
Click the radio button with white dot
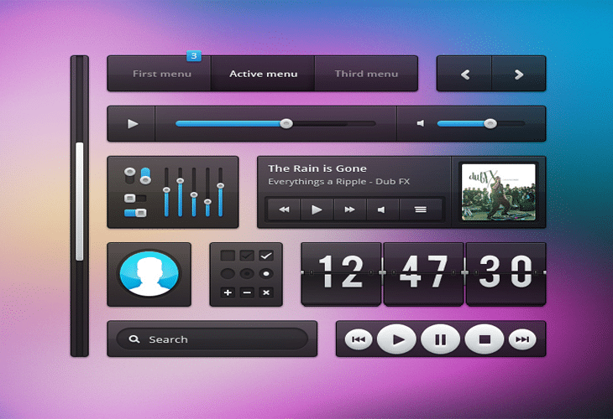266,273
